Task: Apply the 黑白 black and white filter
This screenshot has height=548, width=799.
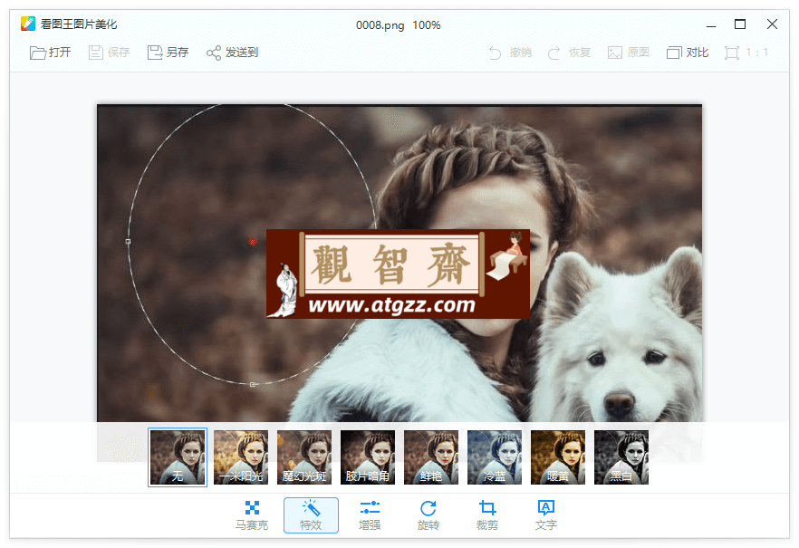Action: [621, 457]
